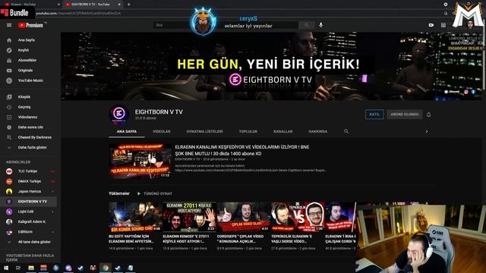The width and height of the screenshot is (486, 273).
Task: Open ELRAENN 27011 KİŞİYLE HOST thumbnail
Action: click(189, 217)
